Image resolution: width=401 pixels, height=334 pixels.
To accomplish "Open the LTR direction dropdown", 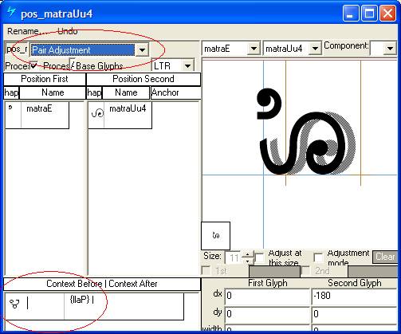I will coord(187,65).
